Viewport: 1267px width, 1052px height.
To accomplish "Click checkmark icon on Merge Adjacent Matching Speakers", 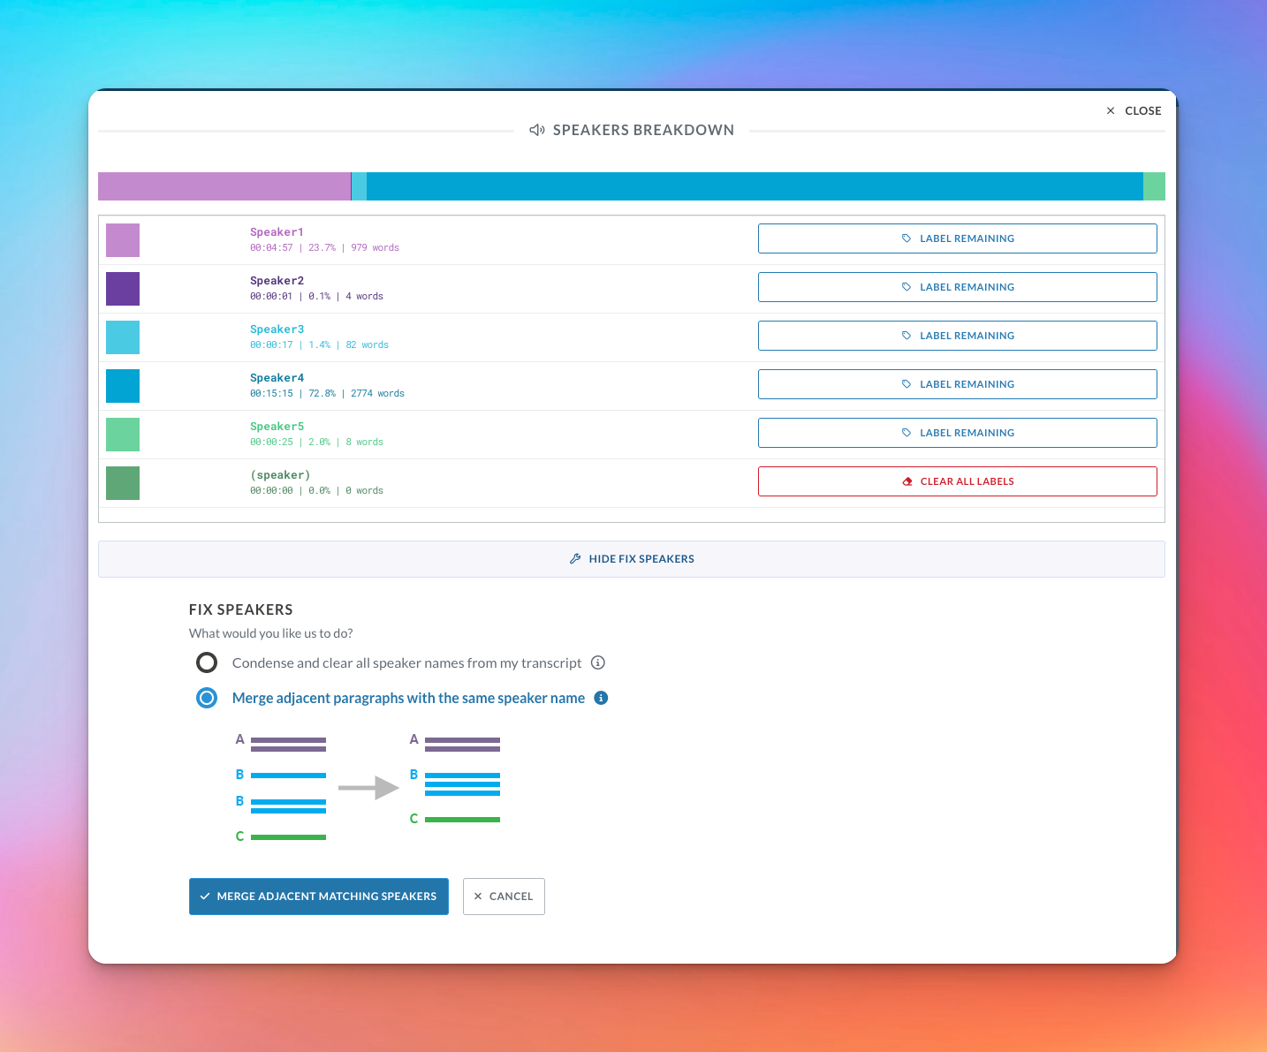I will (205, 897).
